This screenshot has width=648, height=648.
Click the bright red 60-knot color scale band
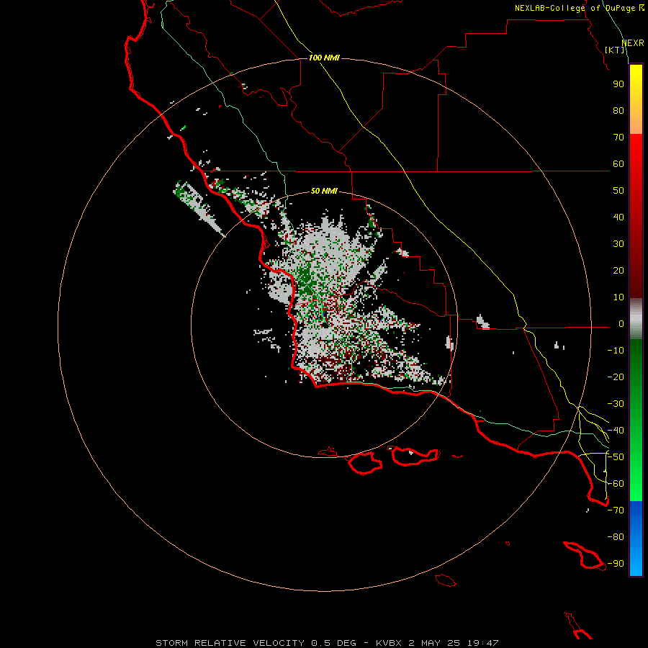636,163
